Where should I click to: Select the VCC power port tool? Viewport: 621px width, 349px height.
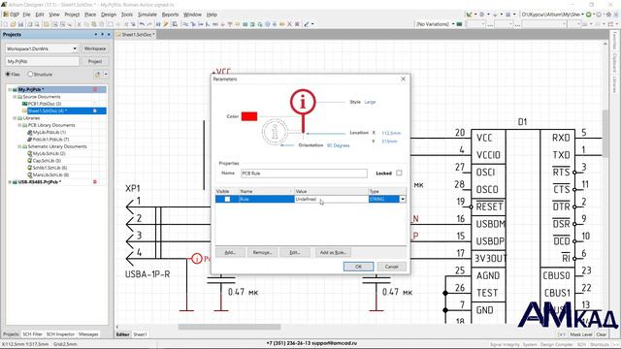click(230, 24)
